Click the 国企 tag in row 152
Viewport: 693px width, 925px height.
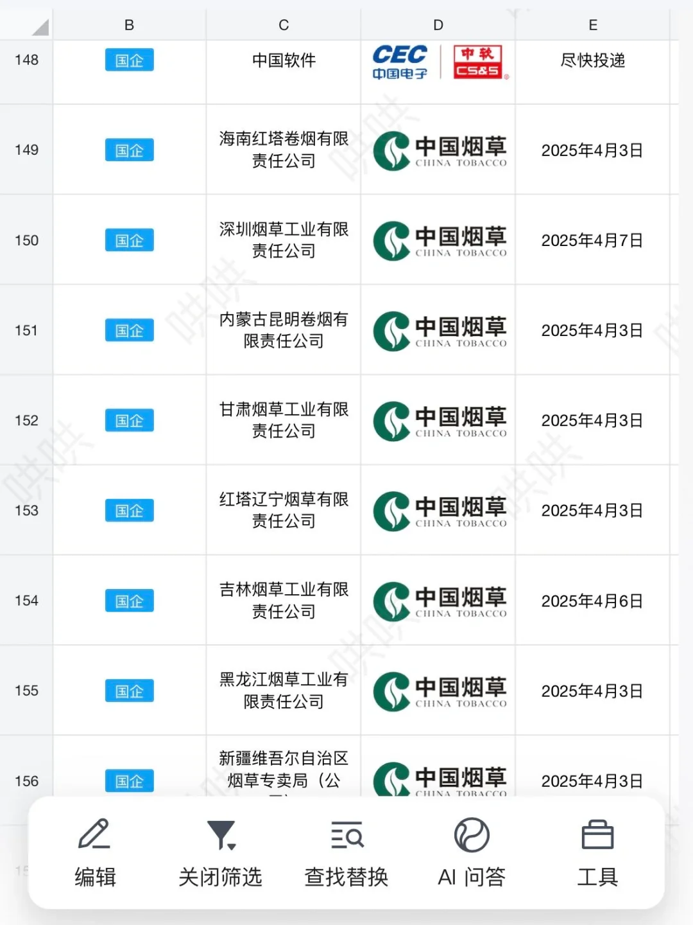pos(129,421)
